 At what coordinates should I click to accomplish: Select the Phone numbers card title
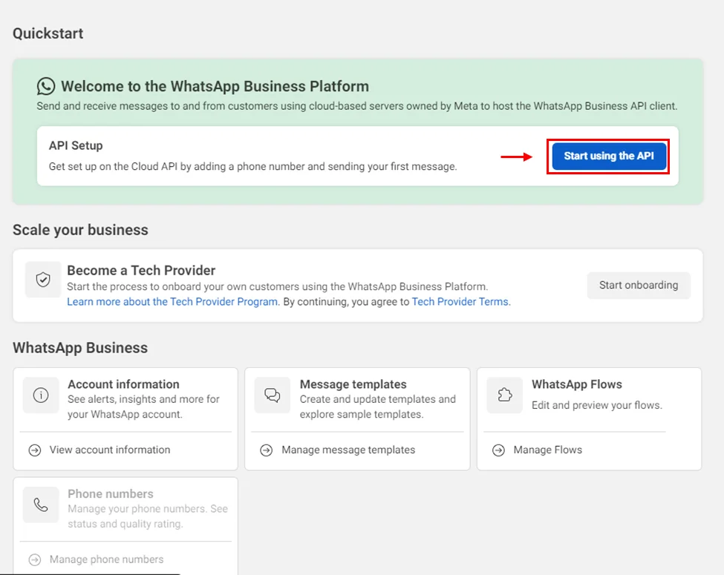click(x=111, y=494)
